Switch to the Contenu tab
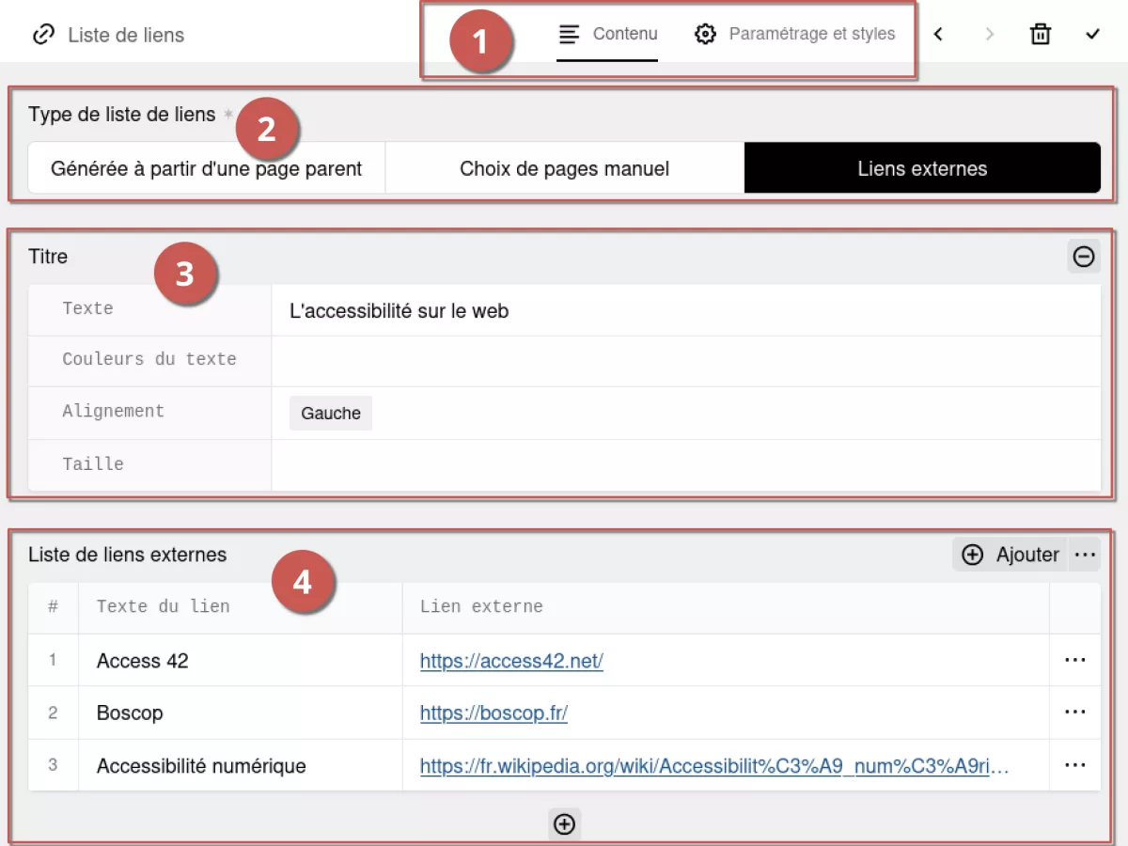 [x=607, y=35]
